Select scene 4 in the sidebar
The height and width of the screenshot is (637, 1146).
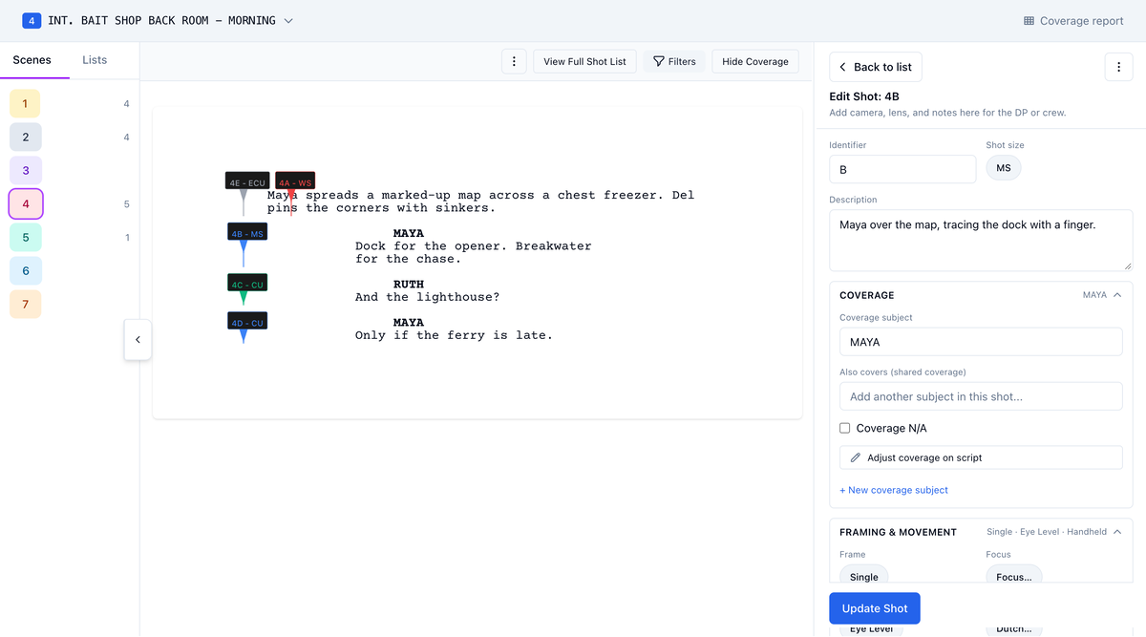25,203
